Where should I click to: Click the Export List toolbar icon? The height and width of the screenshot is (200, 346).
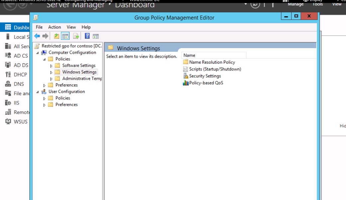pyautogui.click(x=76, y=36)
